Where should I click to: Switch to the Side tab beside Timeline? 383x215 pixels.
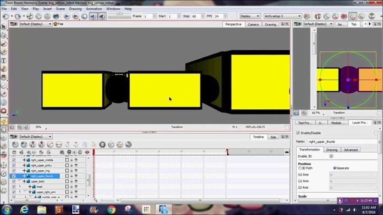[x=273, y=137]
